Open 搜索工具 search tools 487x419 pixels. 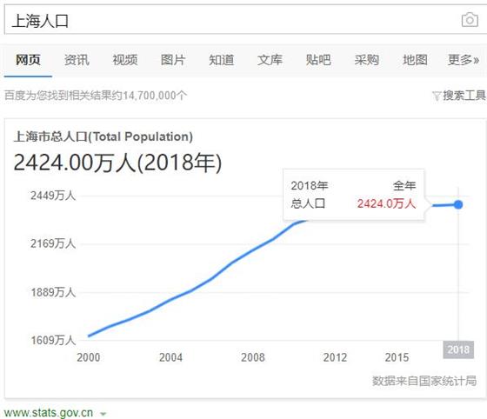click(x=464, y=96)
